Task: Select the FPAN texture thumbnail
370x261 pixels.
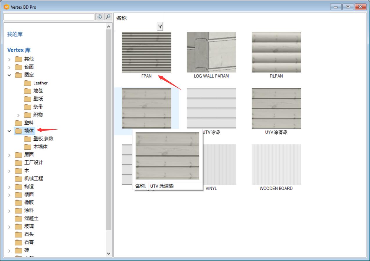Action: [147, 52]
